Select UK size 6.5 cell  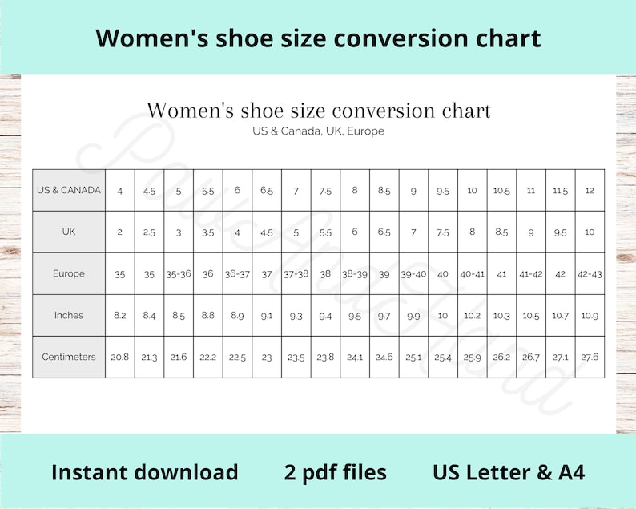point(384,232)
